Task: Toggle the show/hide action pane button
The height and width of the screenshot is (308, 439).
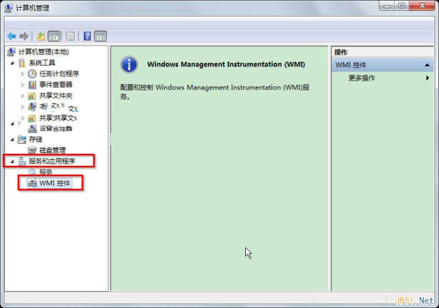Action: [x=100, y=36]
